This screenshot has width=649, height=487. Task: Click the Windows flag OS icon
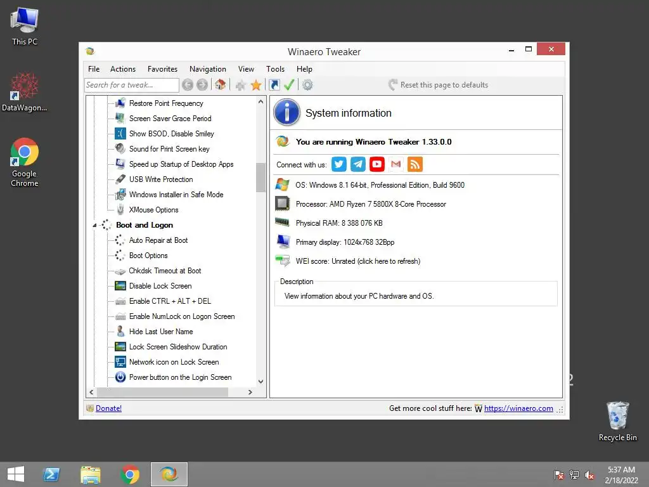(x=283, y=185)
